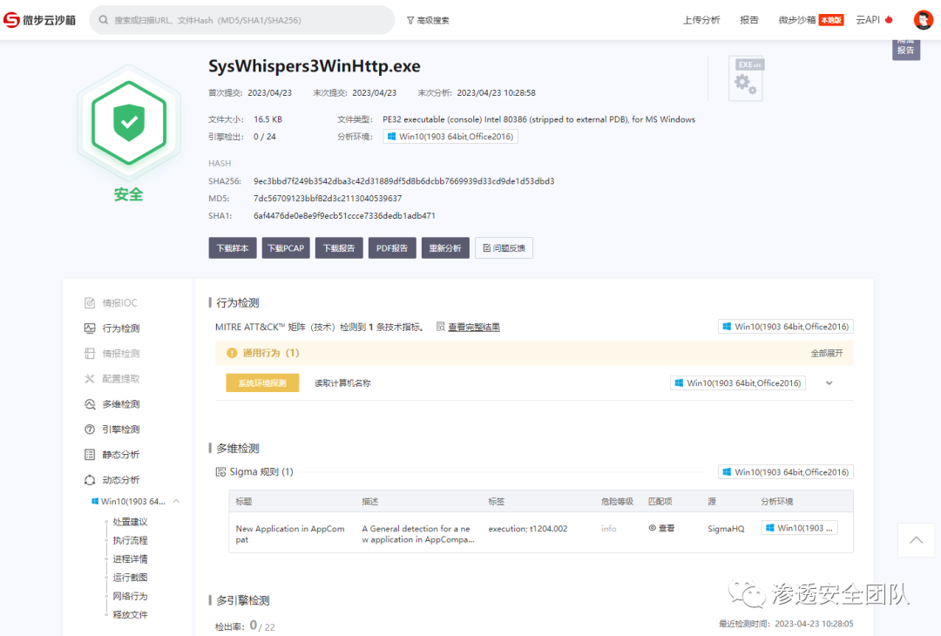Click 查看 in the Sigma match column
Viewport: 941px width, 636px height.
pyautogui.click(x=661, y=528)
